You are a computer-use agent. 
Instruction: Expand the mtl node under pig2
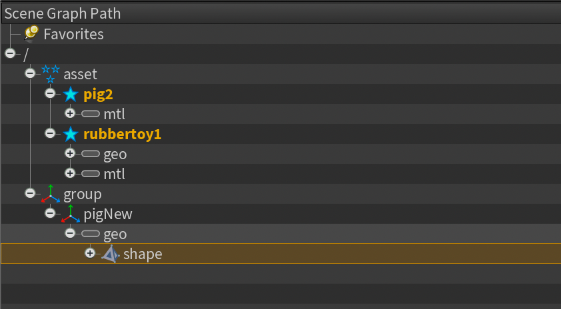coord(70,113)
